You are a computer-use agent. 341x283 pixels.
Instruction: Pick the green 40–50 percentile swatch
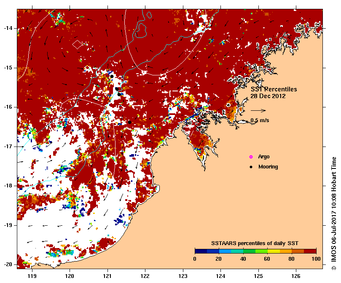click(x=250, y=251)
